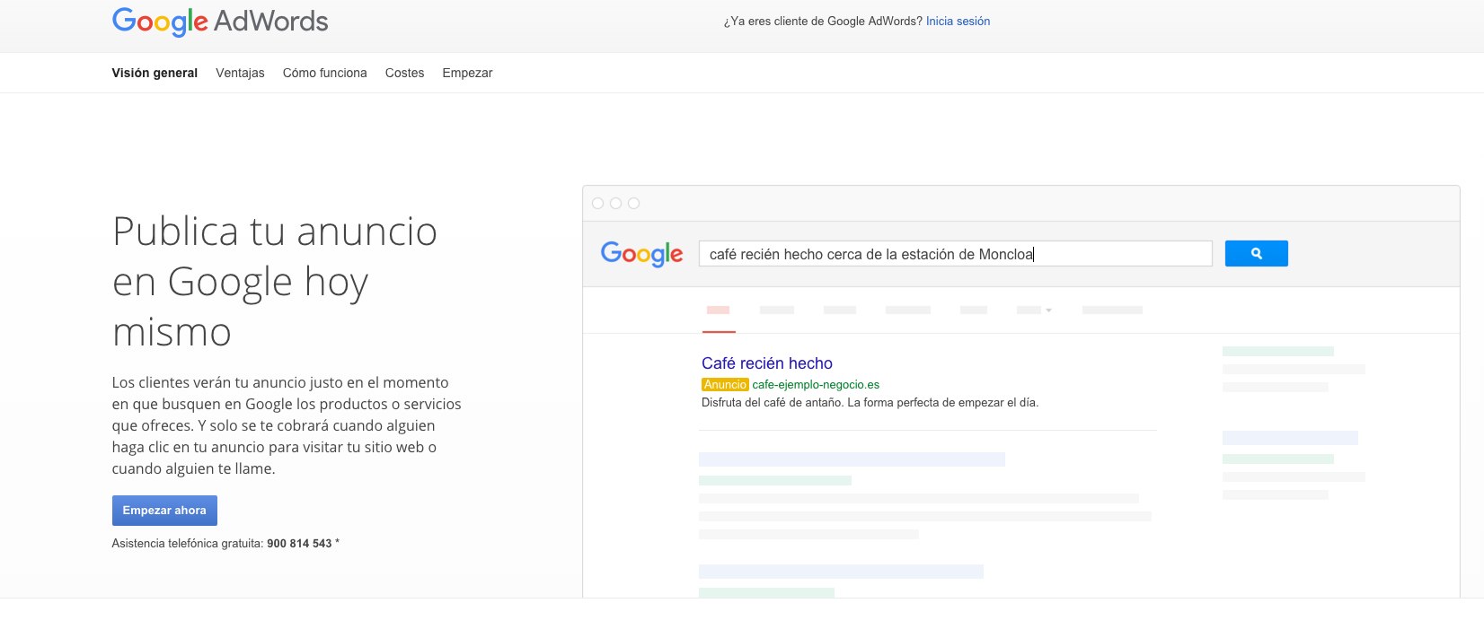This screenshot has width=1484, height=638.
Task: Click the Empezar ahora button
Action: click(x=164, y=511)
